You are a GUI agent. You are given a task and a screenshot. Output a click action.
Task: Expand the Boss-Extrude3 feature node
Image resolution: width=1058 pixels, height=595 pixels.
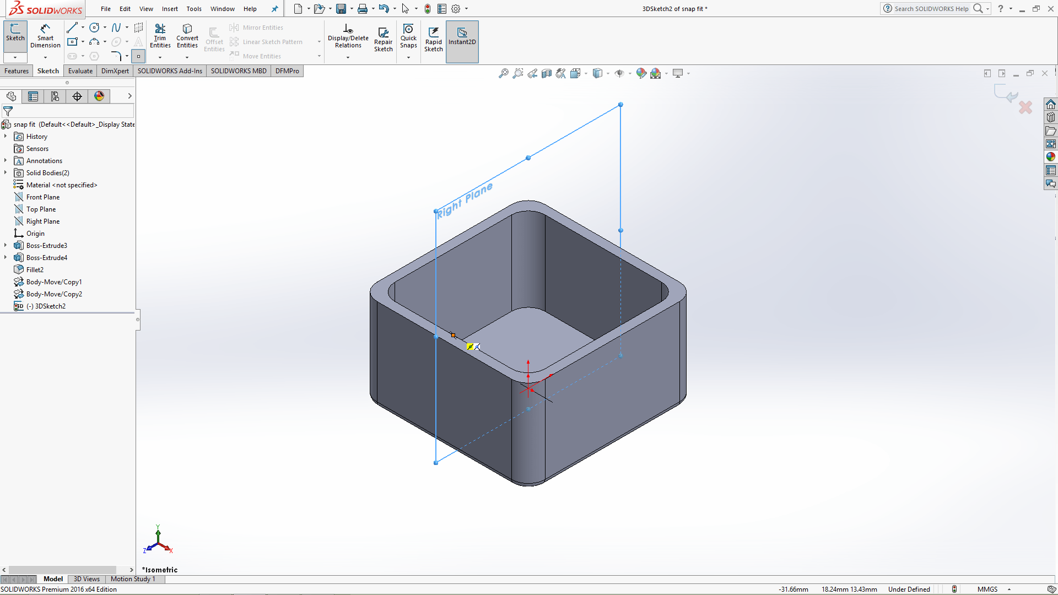click(x=6, y=246)
